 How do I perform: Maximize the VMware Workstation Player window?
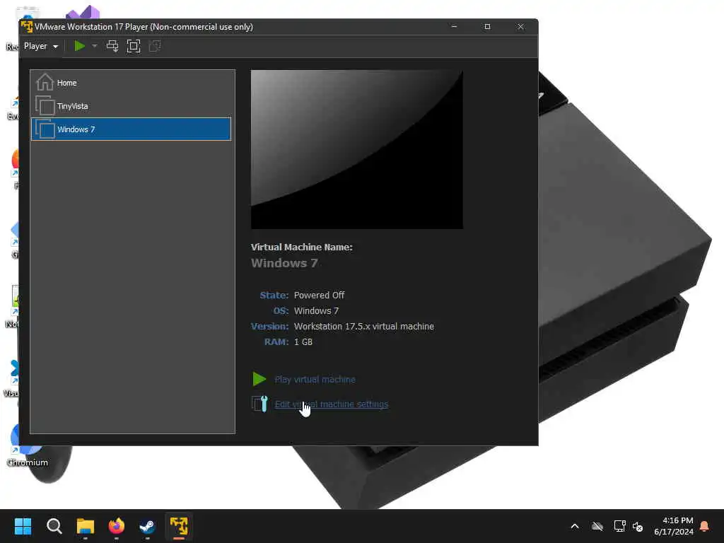click(487, 27)
